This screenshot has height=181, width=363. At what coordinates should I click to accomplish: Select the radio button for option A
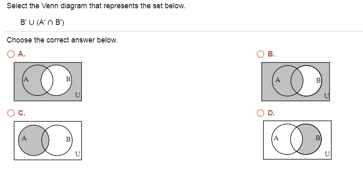(x=11, y=54)
